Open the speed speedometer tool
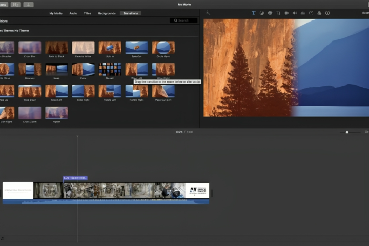The image size is (369, 246). pyautogui.click(x=311, y=13)
